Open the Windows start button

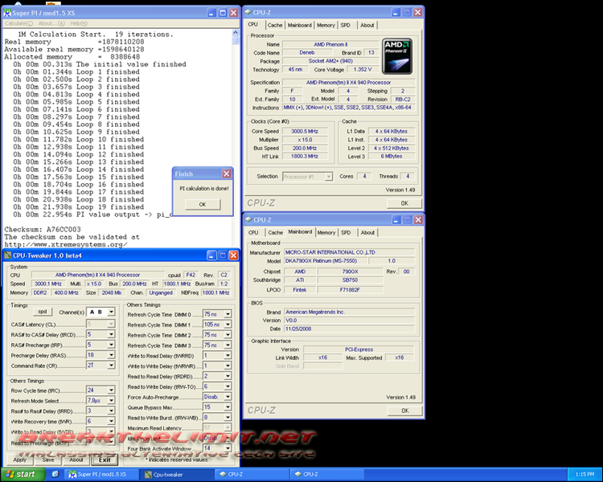coord(23,474)
